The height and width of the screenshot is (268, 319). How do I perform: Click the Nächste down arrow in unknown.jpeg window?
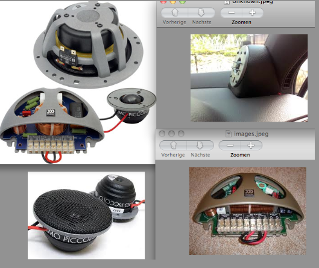201,13
